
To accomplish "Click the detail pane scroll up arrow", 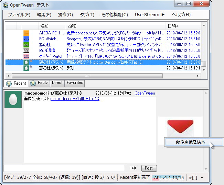I will coord(206,93).
